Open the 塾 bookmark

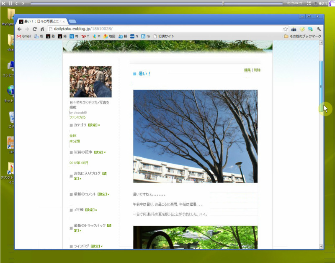(50, 36)
